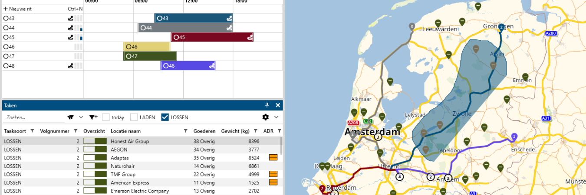This screenshot has height=195, width=586.
Task: Open the Taken panel settings gear
Action: click(266, 117)
